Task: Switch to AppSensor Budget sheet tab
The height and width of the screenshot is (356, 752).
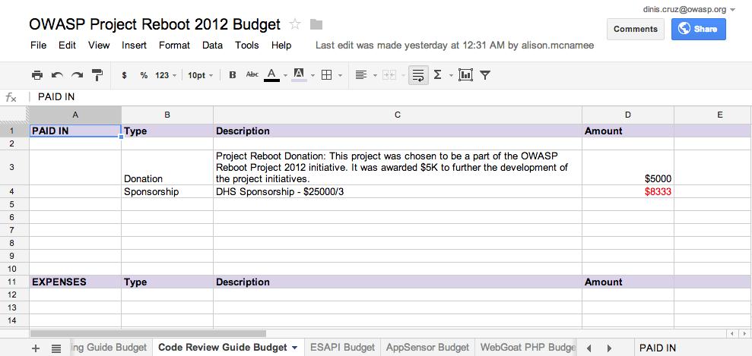Action: point(427,348)
